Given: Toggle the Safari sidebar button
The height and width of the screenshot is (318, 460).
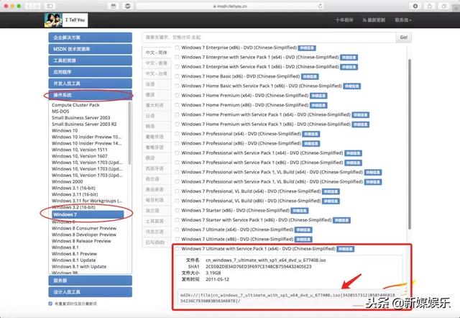Looking at the screenshot, I should point(50,6).
